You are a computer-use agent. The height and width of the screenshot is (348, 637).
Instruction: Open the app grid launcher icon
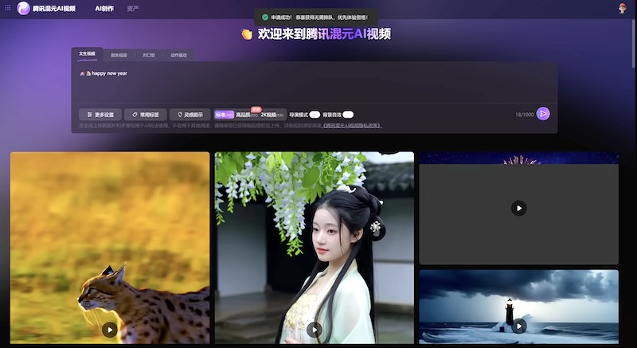7,8
